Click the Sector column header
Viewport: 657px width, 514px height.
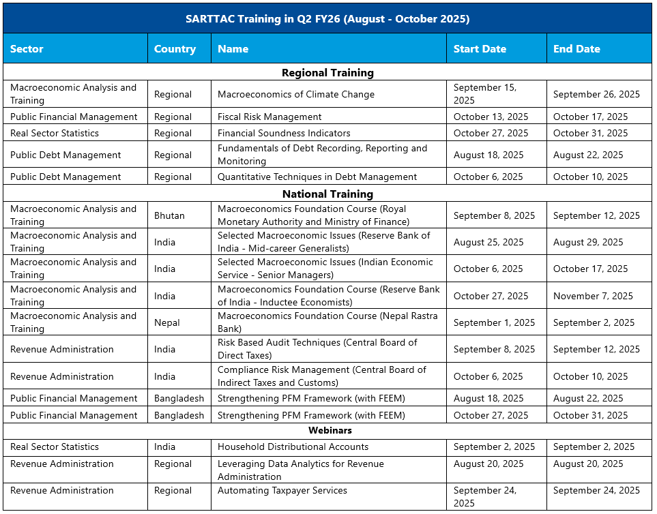click(27, 49)
